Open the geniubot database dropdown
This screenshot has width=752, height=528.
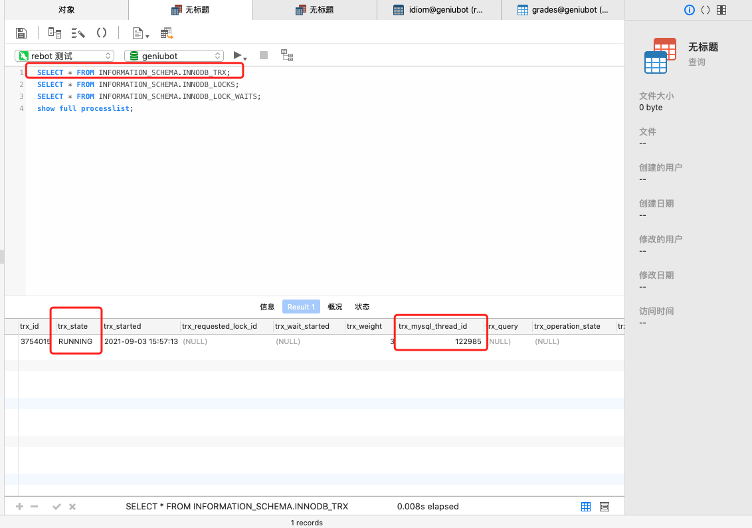coord(174,56)
